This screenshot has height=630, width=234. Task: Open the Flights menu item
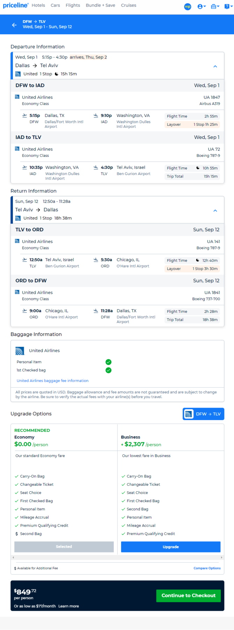click(x=73, y=5)
